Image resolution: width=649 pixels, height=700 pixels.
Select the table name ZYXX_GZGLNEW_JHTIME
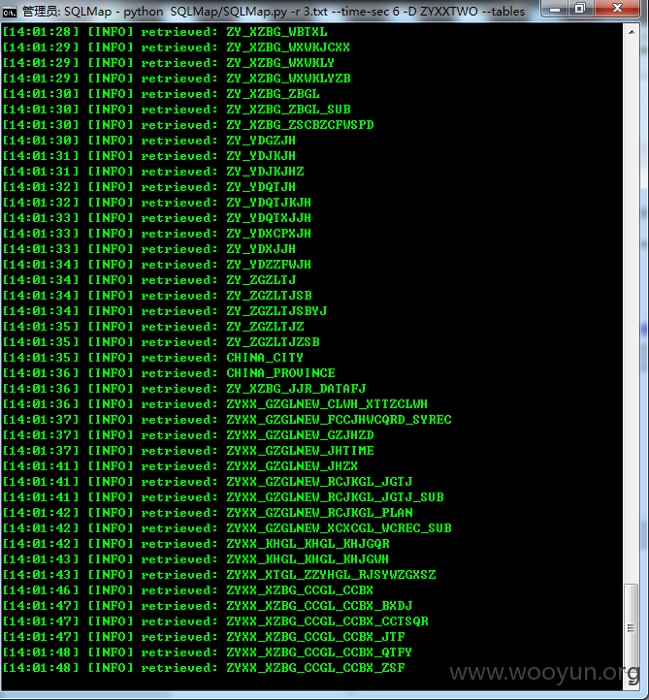point(300,451)
